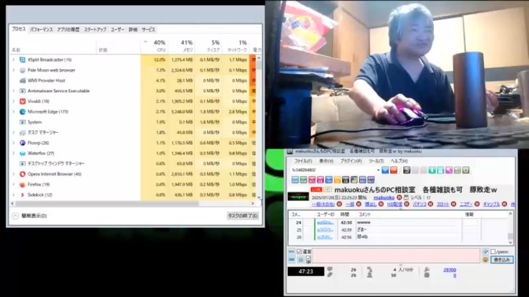Toggle the /perm checkbox

[x=493, y=251]
